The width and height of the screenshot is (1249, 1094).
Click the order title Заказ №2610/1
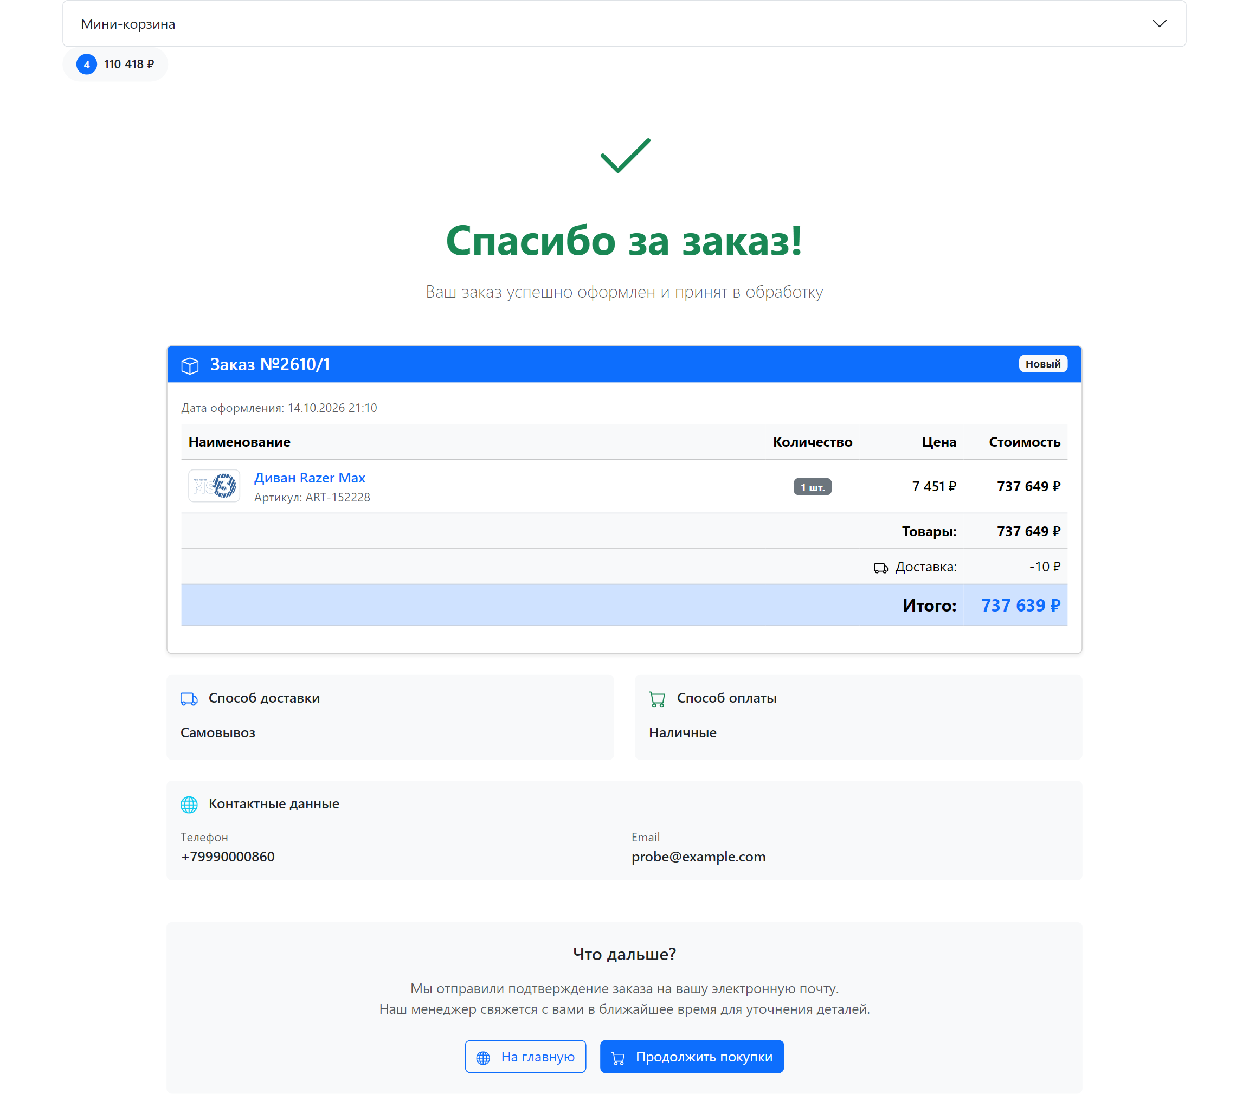[x=270, y=364]
